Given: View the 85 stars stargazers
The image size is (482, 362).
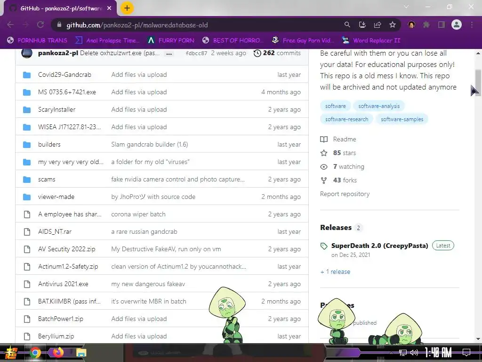Looking at the screenshot, I should tap(338, 153).
